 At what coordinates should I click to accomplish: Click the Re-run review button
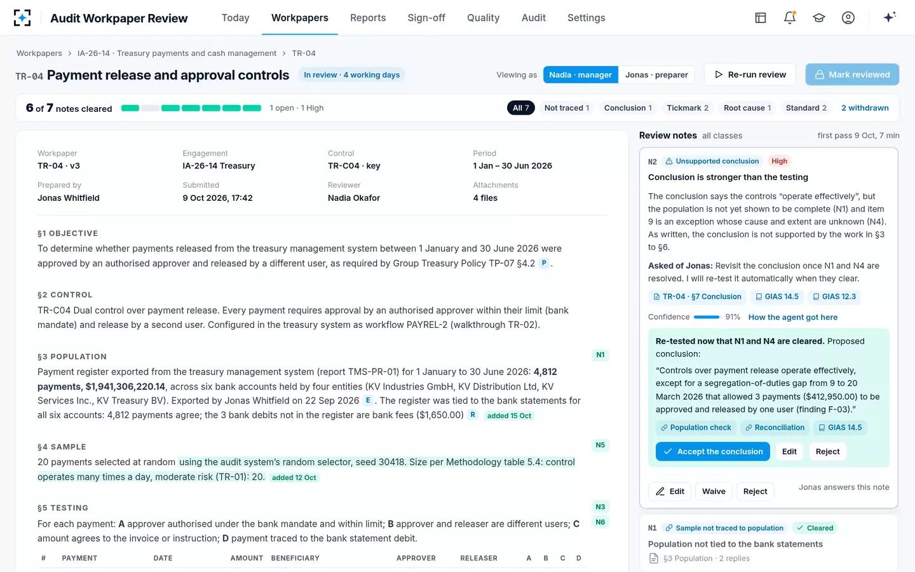pos(750,74)
